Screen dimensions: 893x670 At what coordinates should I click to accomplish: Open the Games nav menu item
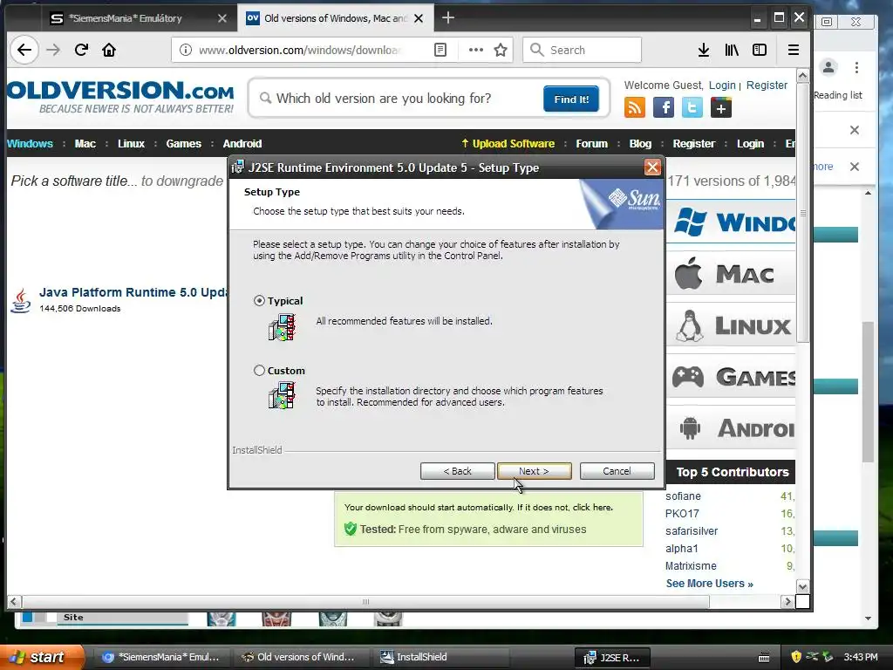183,144
